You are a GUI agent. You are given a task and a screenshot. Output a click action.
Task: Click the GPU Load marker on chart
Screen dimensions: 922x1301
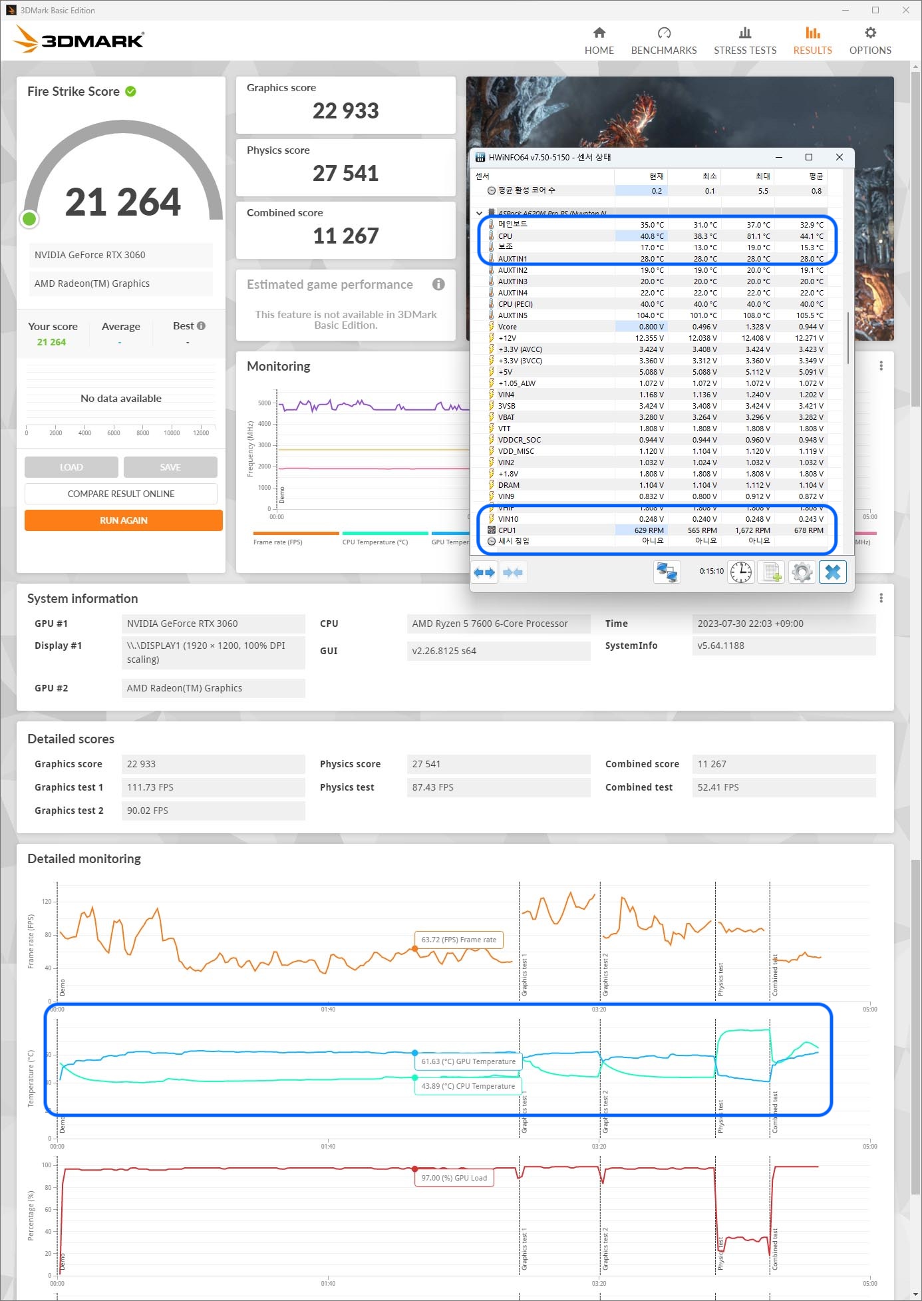pyautogui.click(x=414, y=1169)
